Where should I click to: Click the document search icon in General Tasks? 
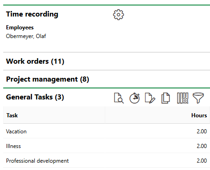click(x=119, y=98)
